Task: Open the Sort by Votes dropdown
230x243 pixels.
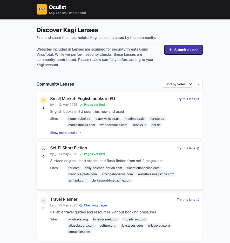Action: pos(177,84)
